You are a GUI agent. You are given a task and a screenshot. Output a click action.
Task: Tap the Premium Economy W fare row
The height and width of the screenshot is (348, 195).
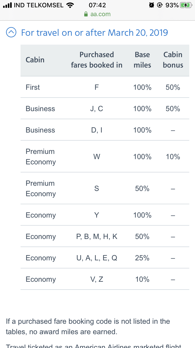click(105, 157)
